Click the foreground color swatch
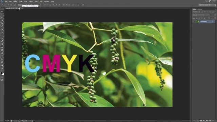Viewport: 217px width, 122px height. point(1,73)
